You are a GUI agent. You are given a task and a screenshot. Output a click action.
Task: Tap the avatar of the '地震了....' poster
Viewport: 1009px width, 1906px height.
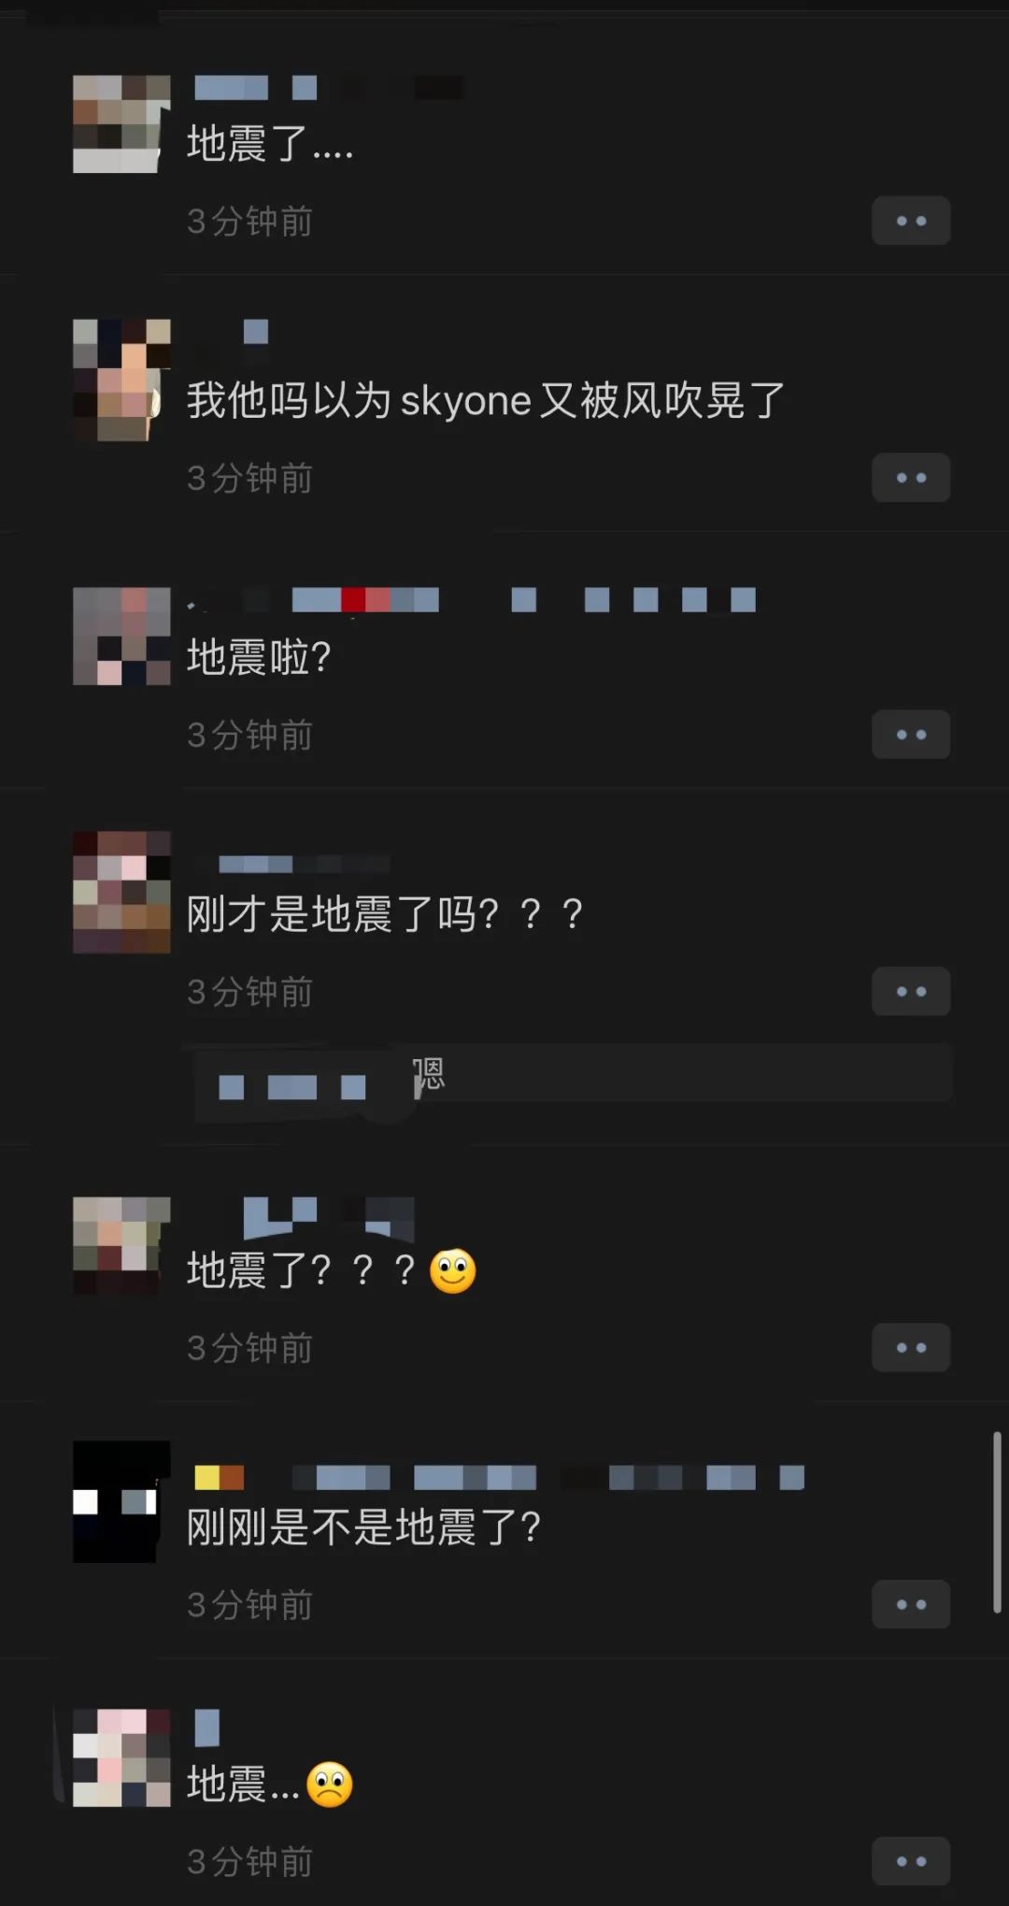[x=121, y=124]
